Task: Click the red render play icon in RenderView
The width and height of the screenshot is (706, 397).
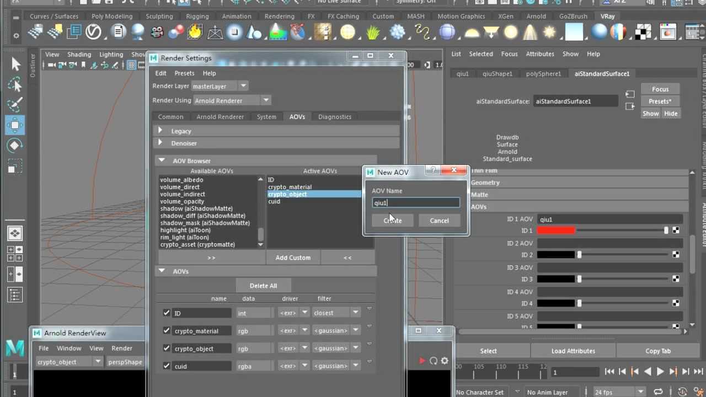Action: (x=422, y=361)
